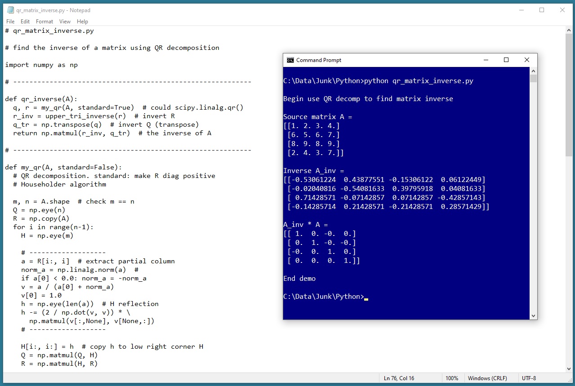Maximize the Command Prompt window
Viewport: 575px width, 386px height.
[x=506, y=60]
